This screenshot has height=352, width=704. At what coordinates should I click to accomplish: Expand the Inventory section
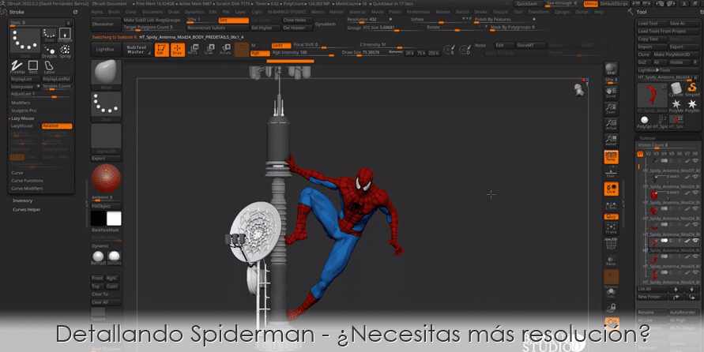coord(22,200)
